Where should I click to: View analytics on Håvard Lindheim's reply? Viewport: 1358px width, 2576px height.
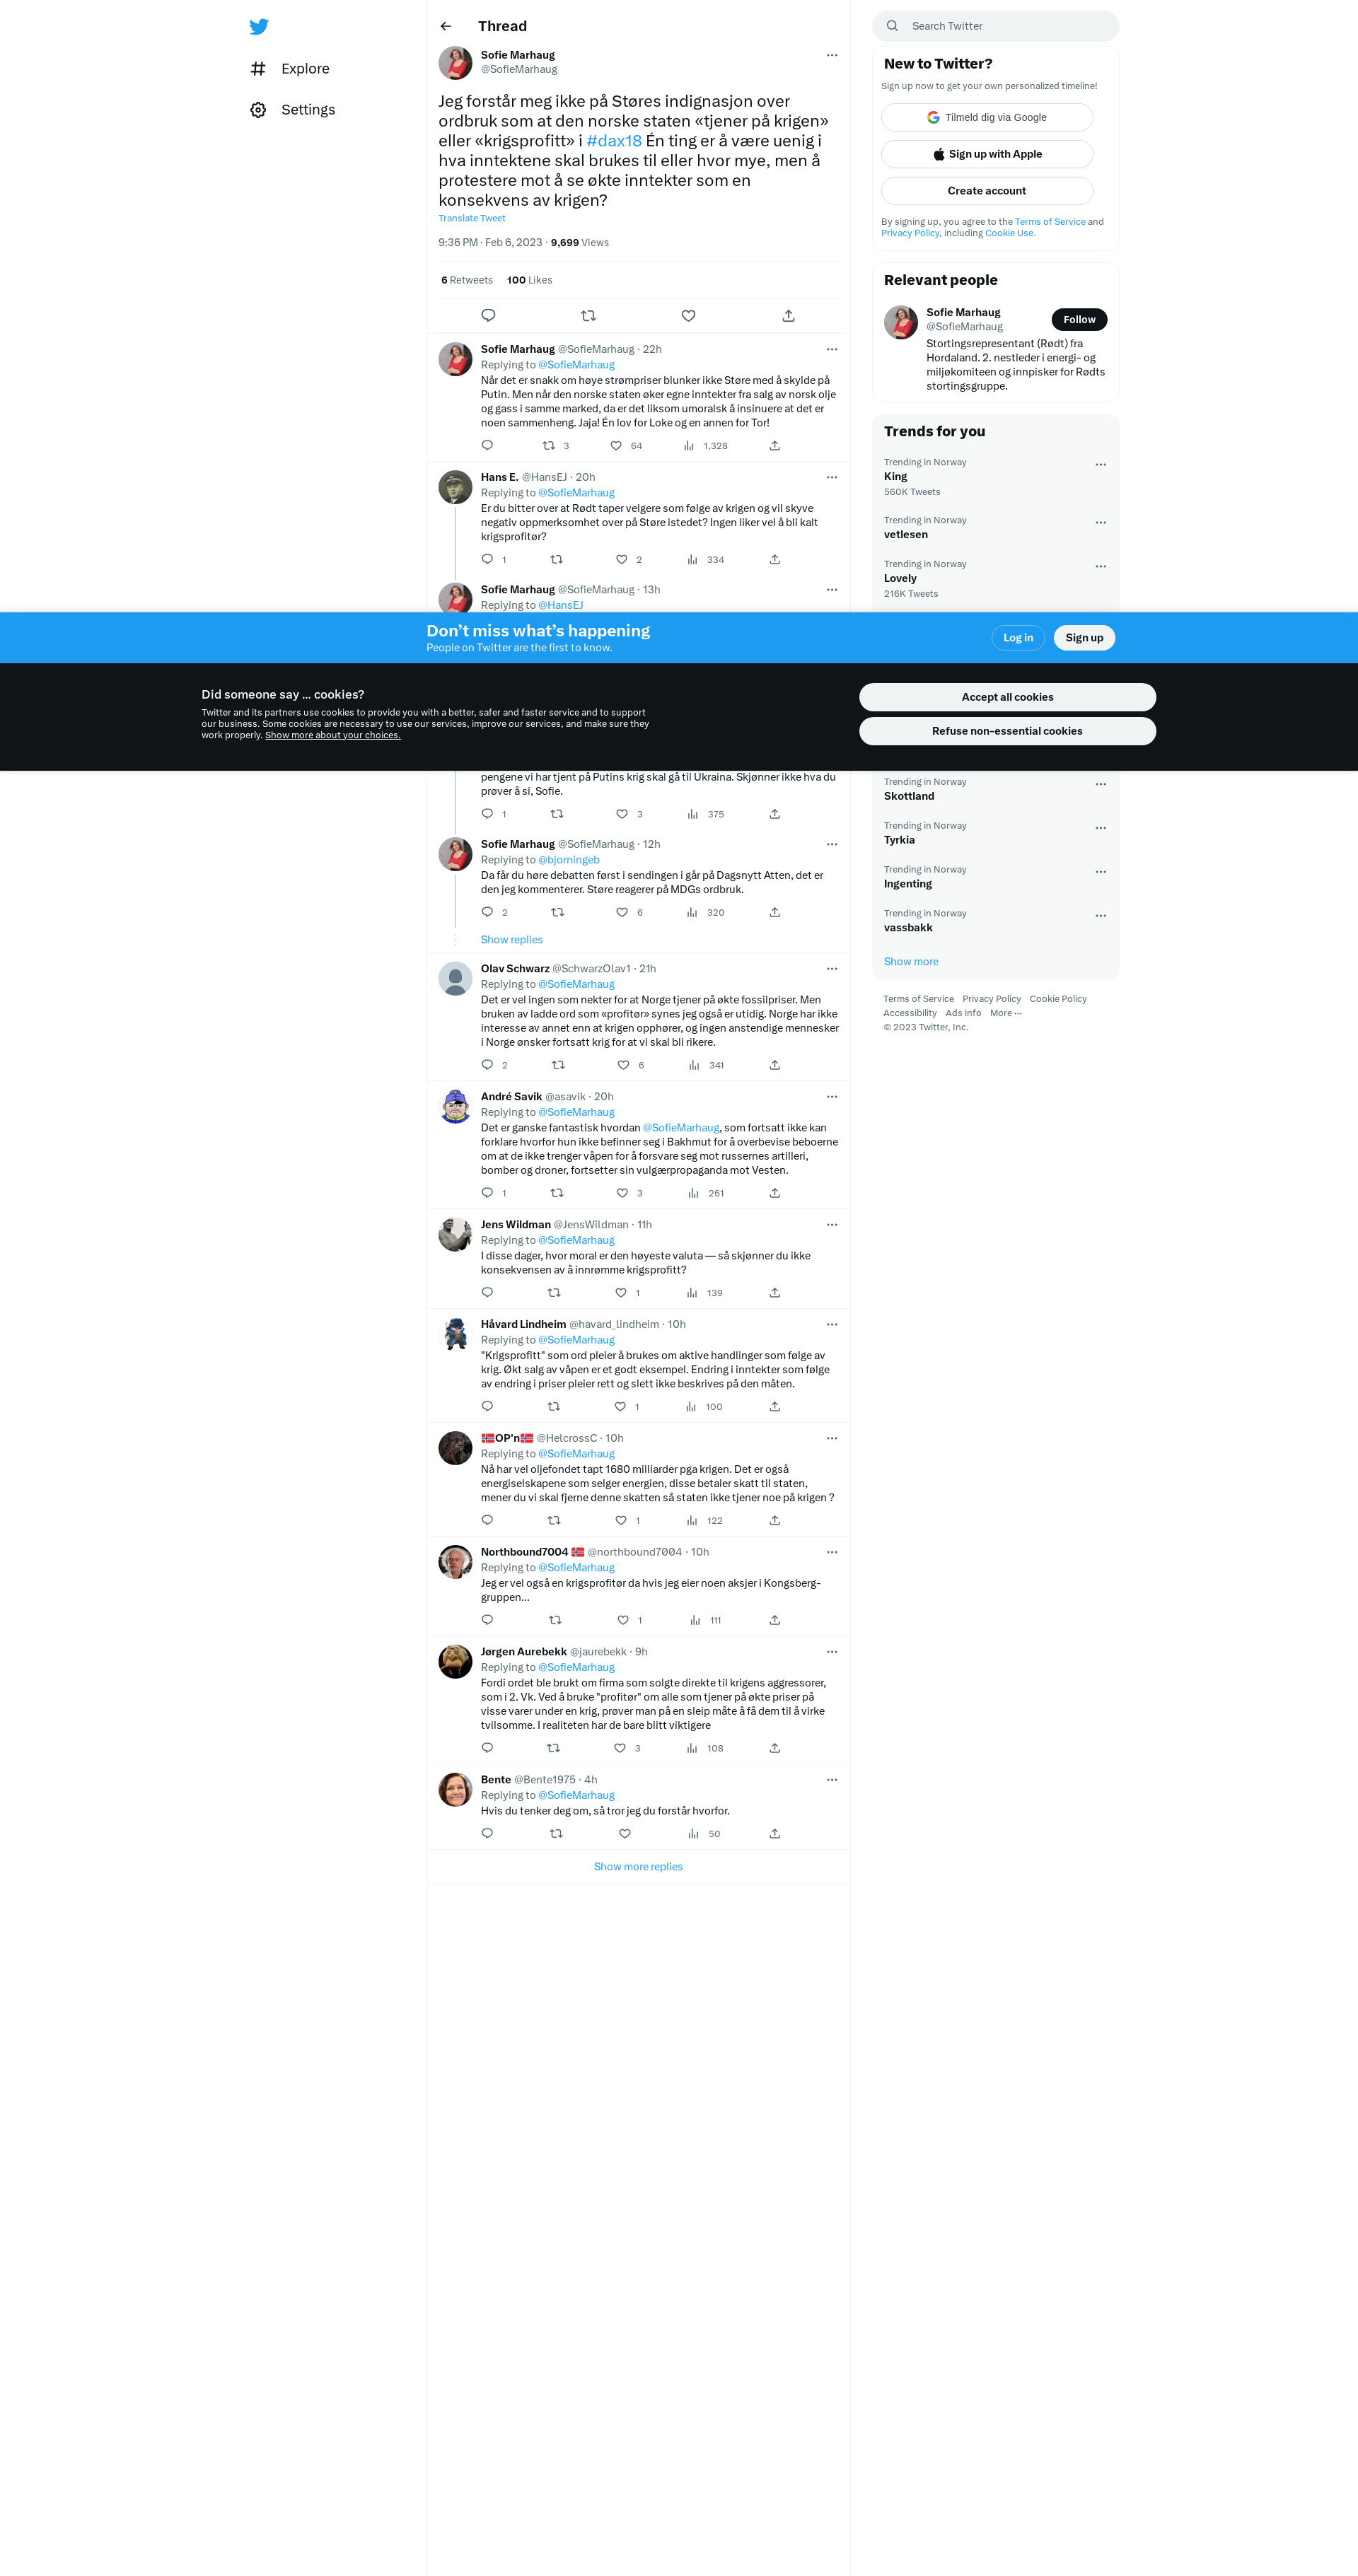pos(704,1407)
